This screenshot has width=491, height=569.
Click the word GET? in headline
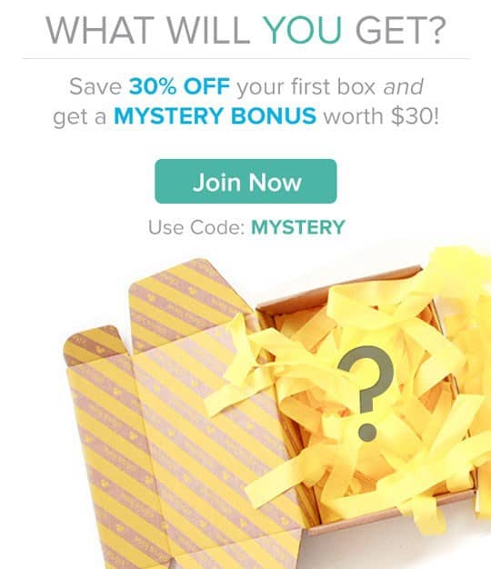point(400,30)
